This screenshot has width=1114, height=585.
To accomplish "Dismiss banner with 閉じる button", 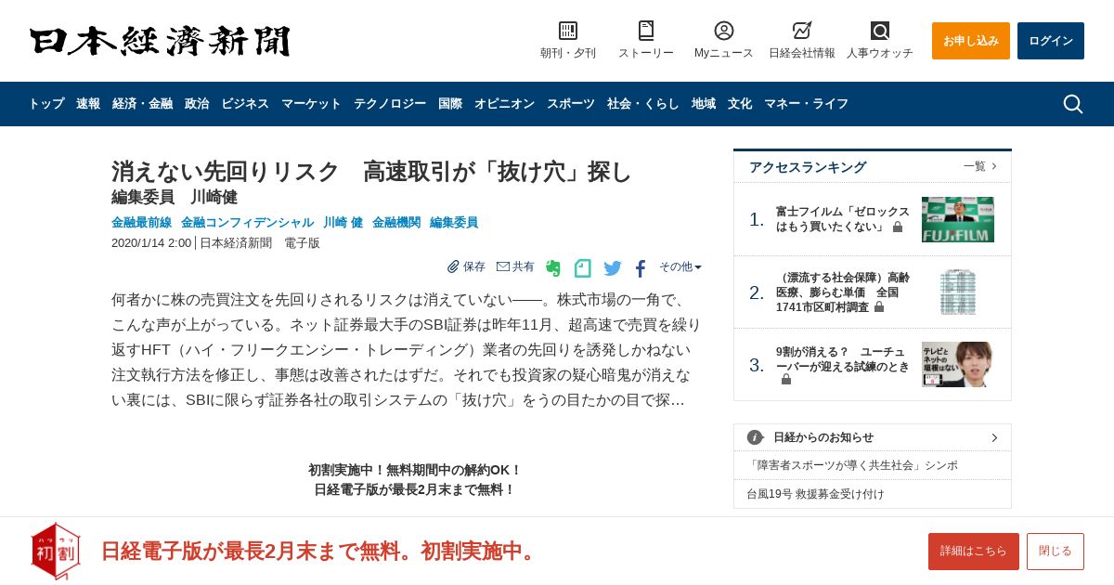I will (x=1056, y=552).
